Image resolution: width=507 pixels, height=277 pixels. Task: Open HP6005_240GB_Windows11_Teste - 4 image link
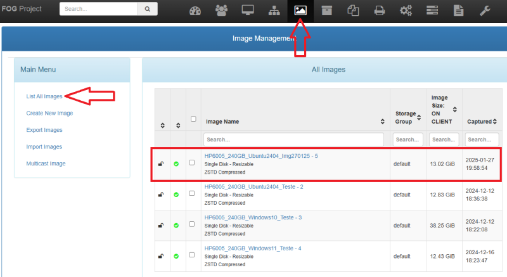click(253, 248)
